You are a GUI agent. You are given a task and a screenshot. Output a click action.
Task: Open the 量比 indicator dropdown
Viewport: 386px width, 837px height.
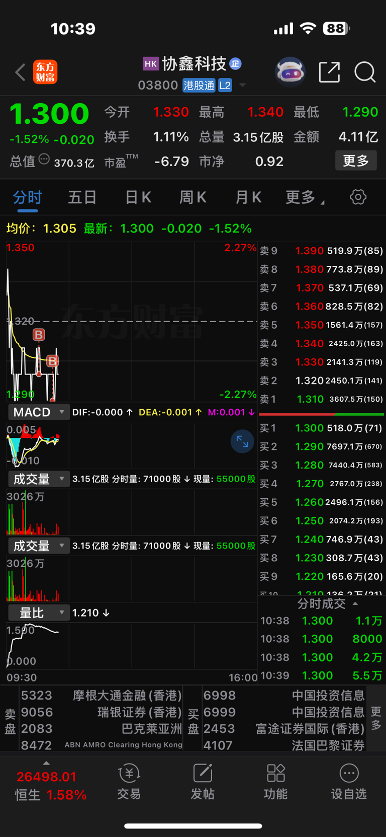coord(39,613)
